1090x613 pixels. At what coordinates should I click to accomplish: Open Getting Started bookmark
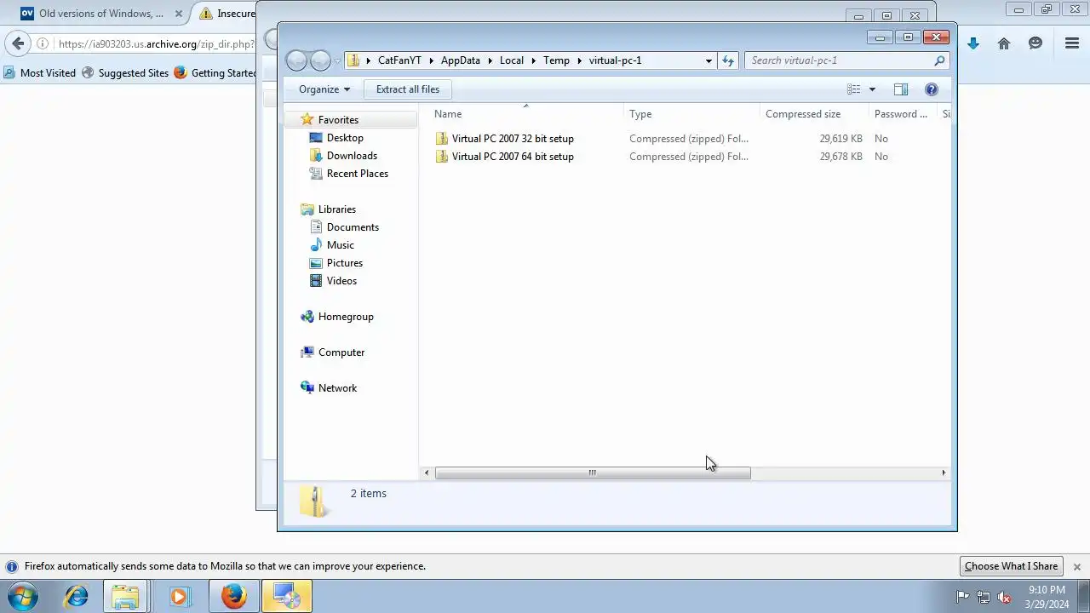(215, 73)
